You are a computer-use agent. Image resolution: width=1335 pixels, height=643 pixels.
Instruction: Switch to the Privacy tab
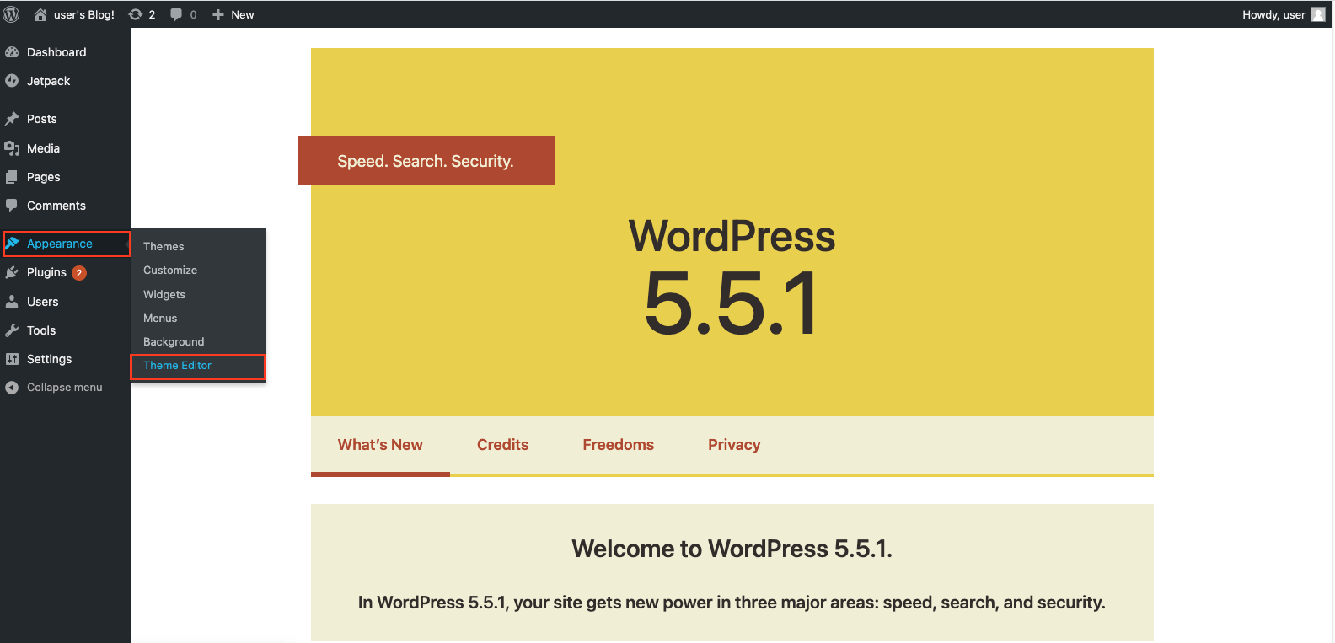click(734, 445)
